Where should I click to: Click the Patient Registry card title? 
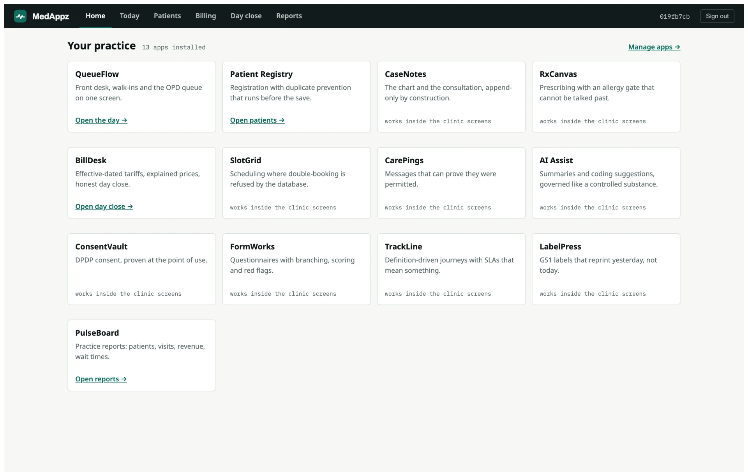(261, 74)
